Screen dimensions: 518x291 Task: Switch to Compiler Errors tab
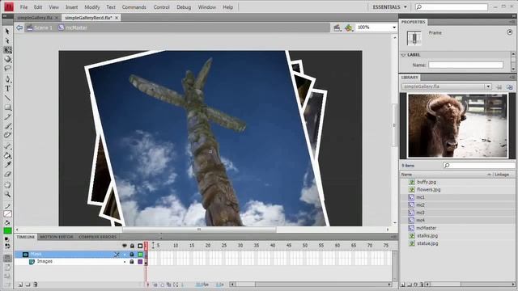(97, 237)
